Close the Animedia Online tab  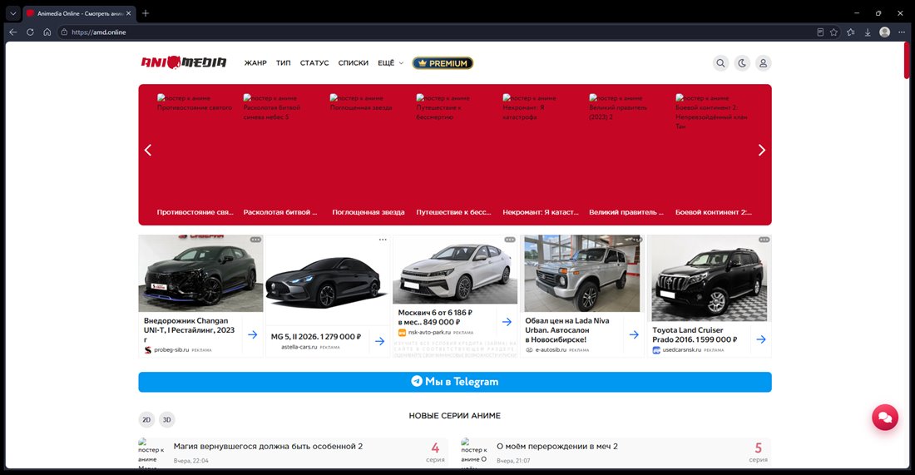pyautogui.click(x=128, y=12)
